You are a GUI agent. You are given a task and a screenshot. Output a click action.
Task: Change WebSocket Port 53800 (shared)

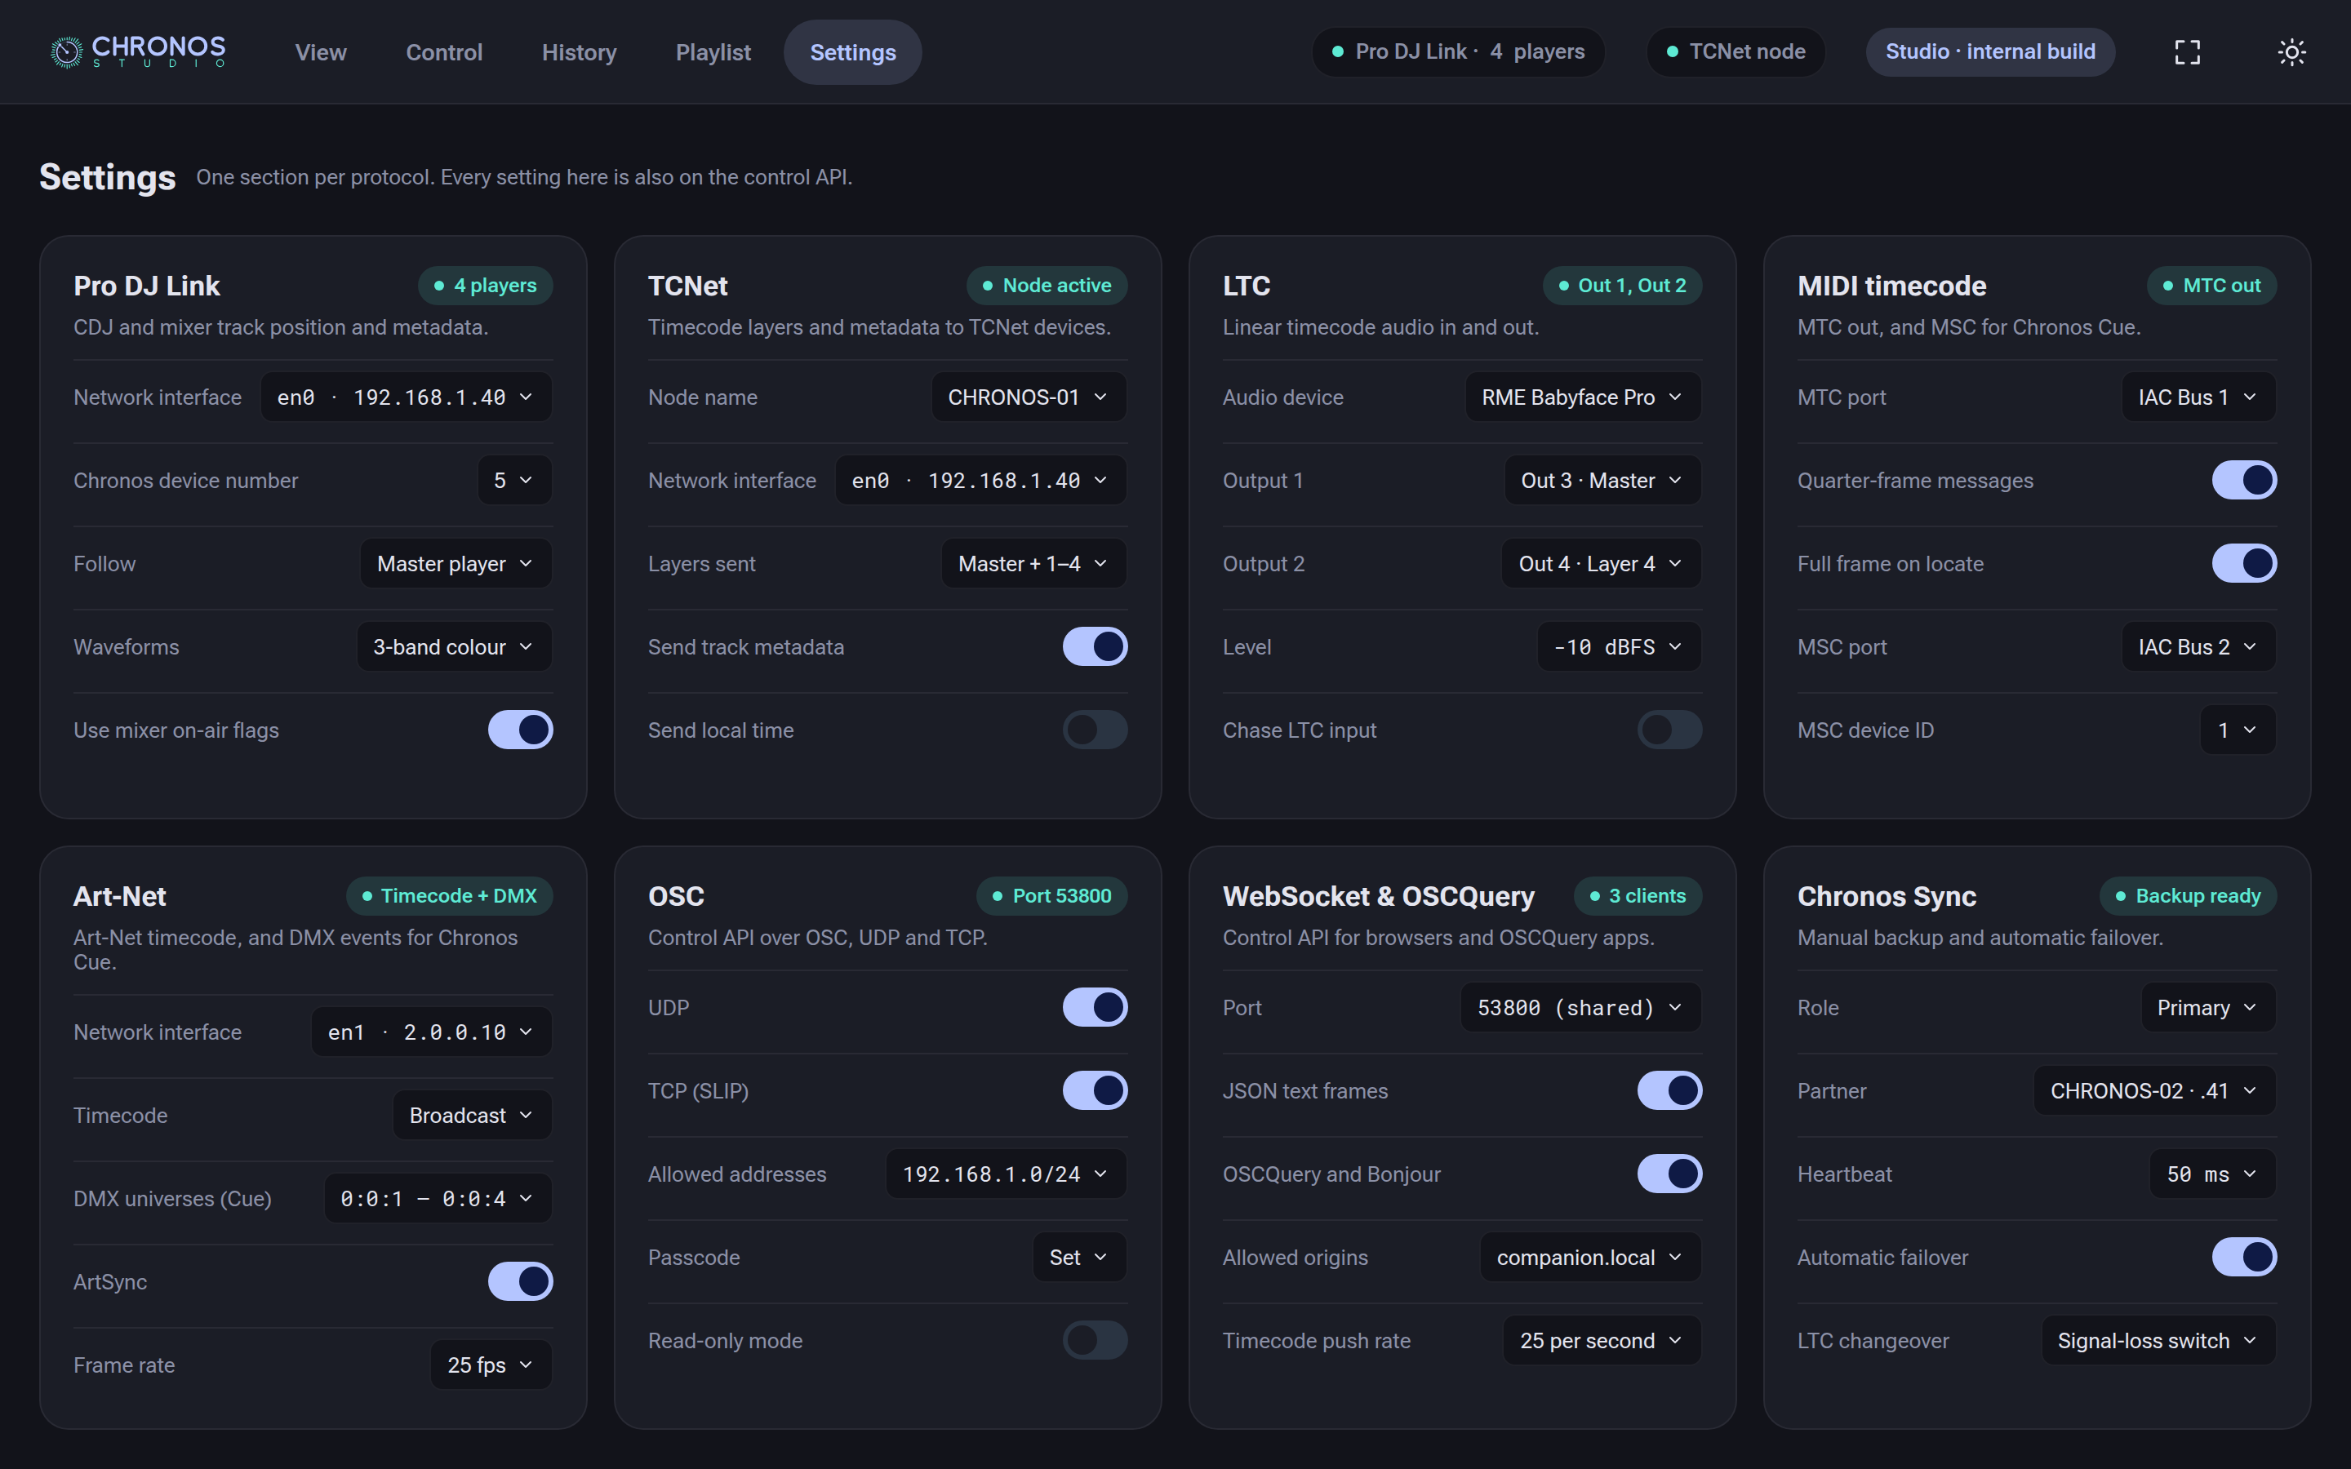(x=1581, y=1008)
